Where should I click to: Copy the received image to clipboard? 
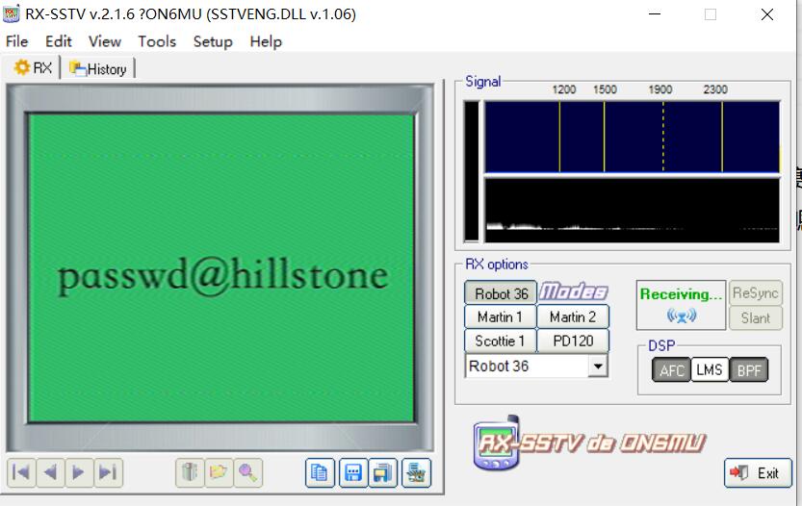(x=321, y=472)
